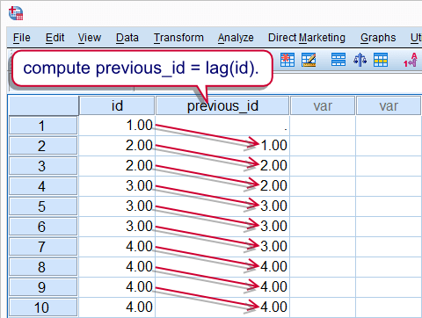Click id cell 4.00 in row 9

(x=117, y=287)
